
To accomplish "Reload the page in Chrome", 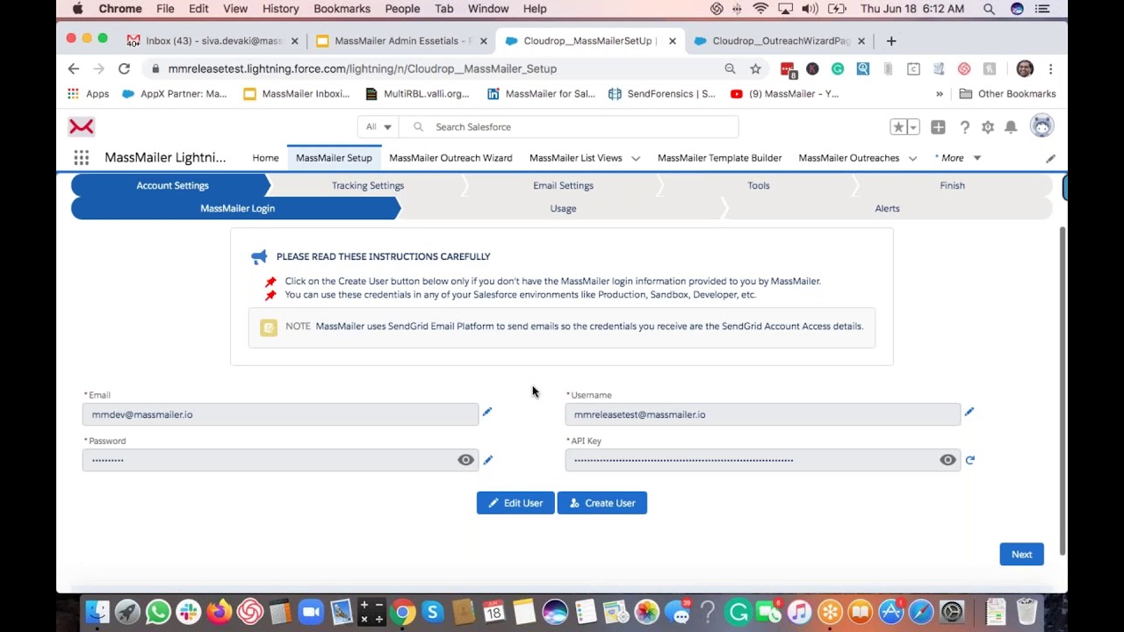I will point(124,68).
